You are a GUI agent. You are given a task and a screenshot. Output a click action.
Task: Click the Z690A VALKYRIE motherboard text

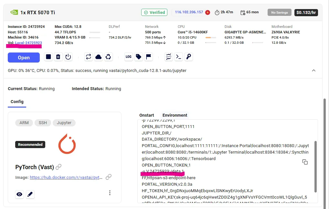pyautogui.click(x=286, y=32)
